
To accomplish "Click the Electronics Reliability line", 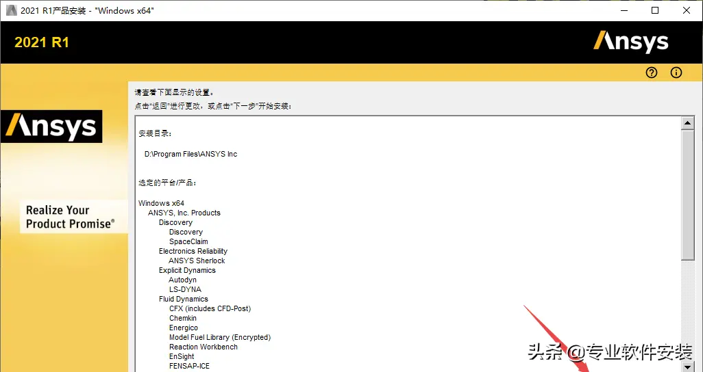I will point(193,251).
